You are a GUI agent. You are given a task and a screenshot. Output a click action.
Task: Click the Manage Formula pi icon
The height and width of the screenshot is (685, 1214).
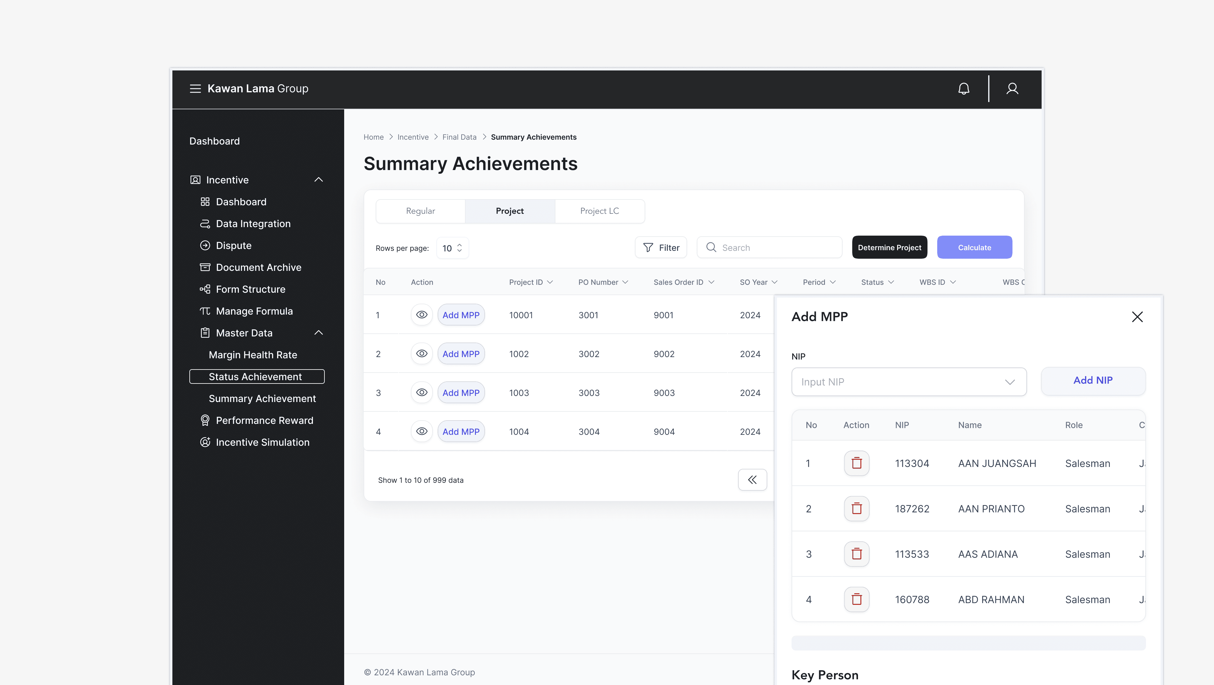[205, 311]
